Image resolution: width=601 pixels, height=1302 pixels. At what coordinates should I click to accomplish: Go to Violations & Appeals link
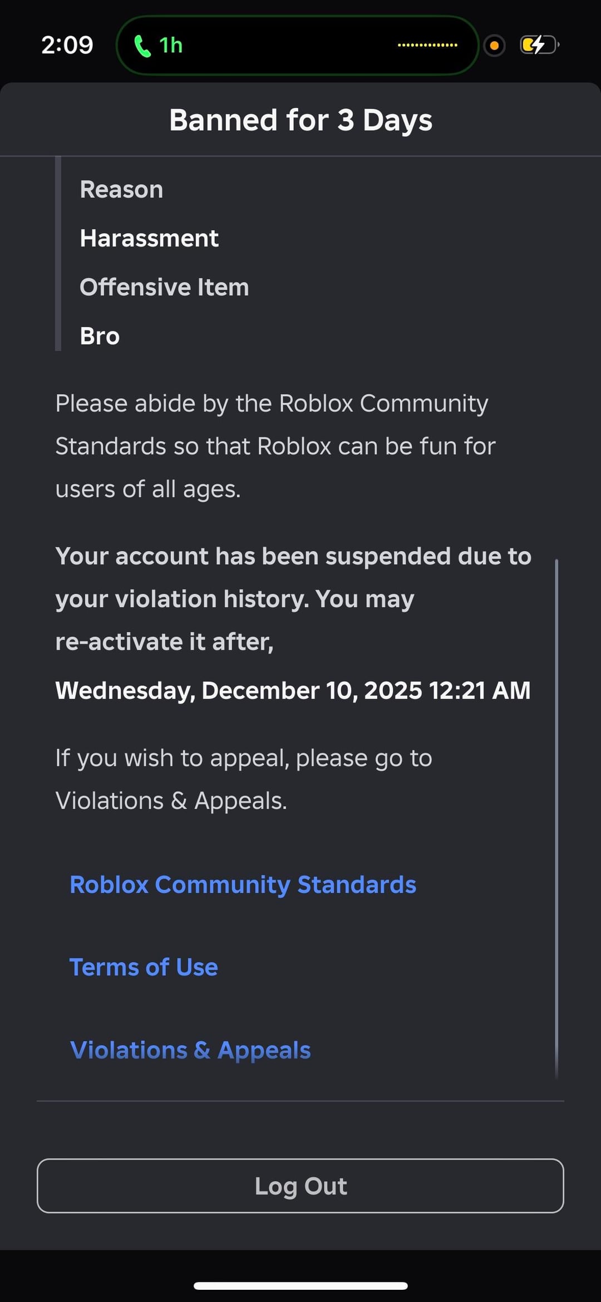click(190, 1050)
